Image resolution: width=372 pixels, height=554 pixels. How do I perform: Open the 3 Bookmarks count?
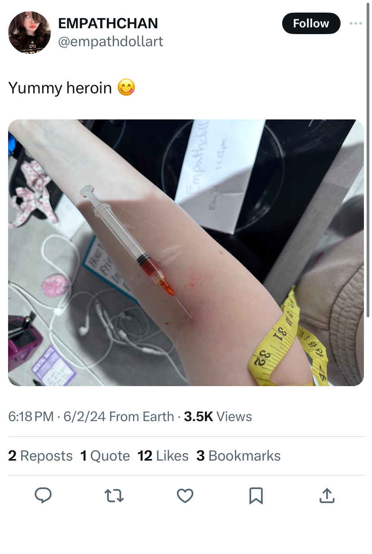[239, 456]
